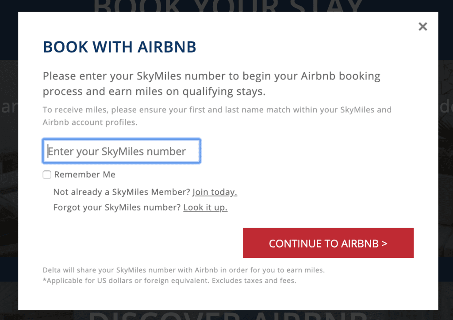Click CONTINUE TO AIRBNB button
This screenshot has height=320, width=453.
coord(328,243)
